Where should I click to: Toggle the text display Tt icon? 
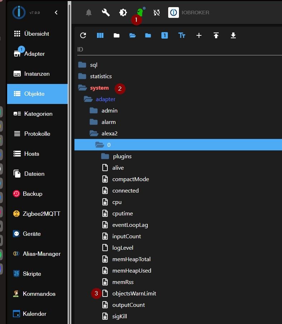pyautogui.click(x=182, y=35)
